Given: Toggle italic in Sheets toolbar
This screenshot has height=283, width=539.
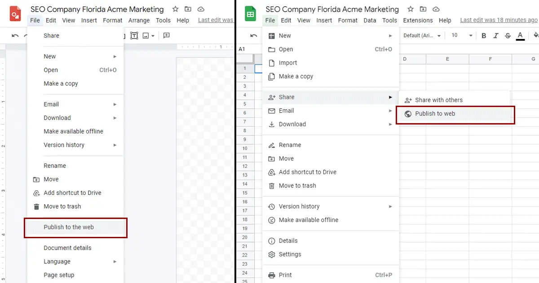Looking at the screenshot, I should click(x=496, y=36).
